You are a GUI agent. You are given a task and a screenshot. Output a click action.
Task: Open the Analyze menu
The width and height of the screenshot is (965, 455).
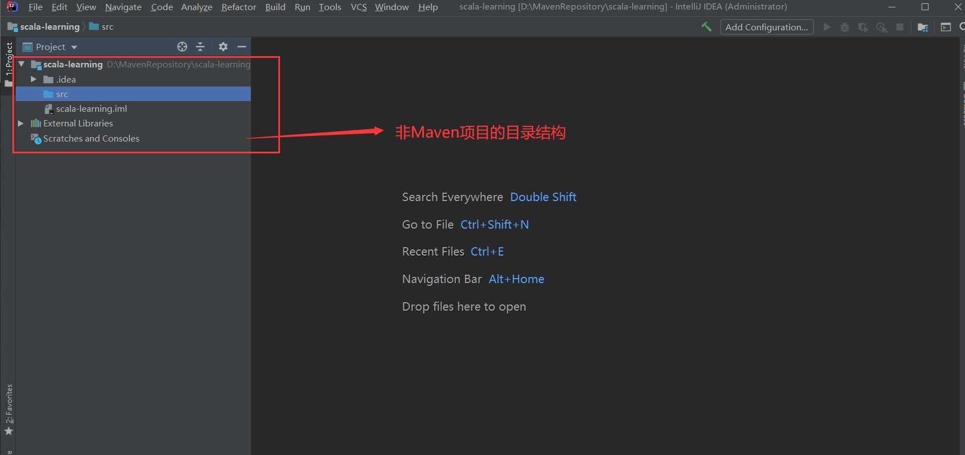[x=197, y=7]
